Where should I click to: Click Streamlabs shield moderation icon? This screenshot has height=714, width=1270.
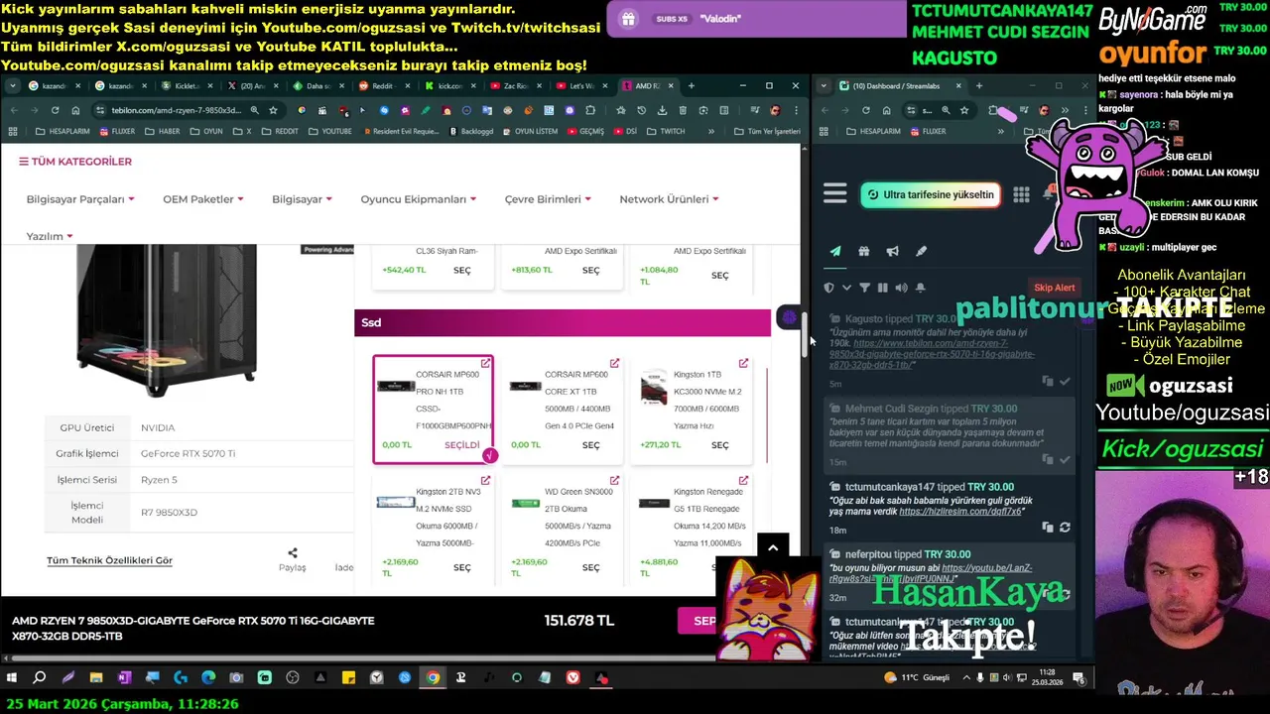coord(829,288)
